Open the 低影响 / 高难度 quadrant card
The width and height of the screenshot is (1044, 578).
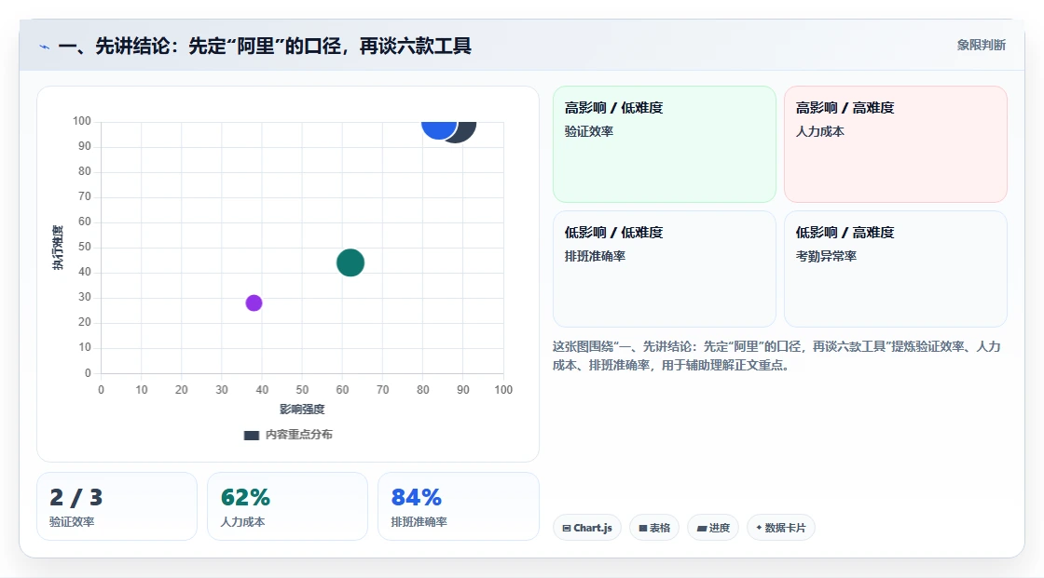(896, 269)
